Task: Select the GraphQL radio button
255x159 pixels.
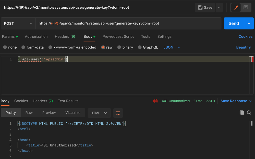Action: coord(140,47)
